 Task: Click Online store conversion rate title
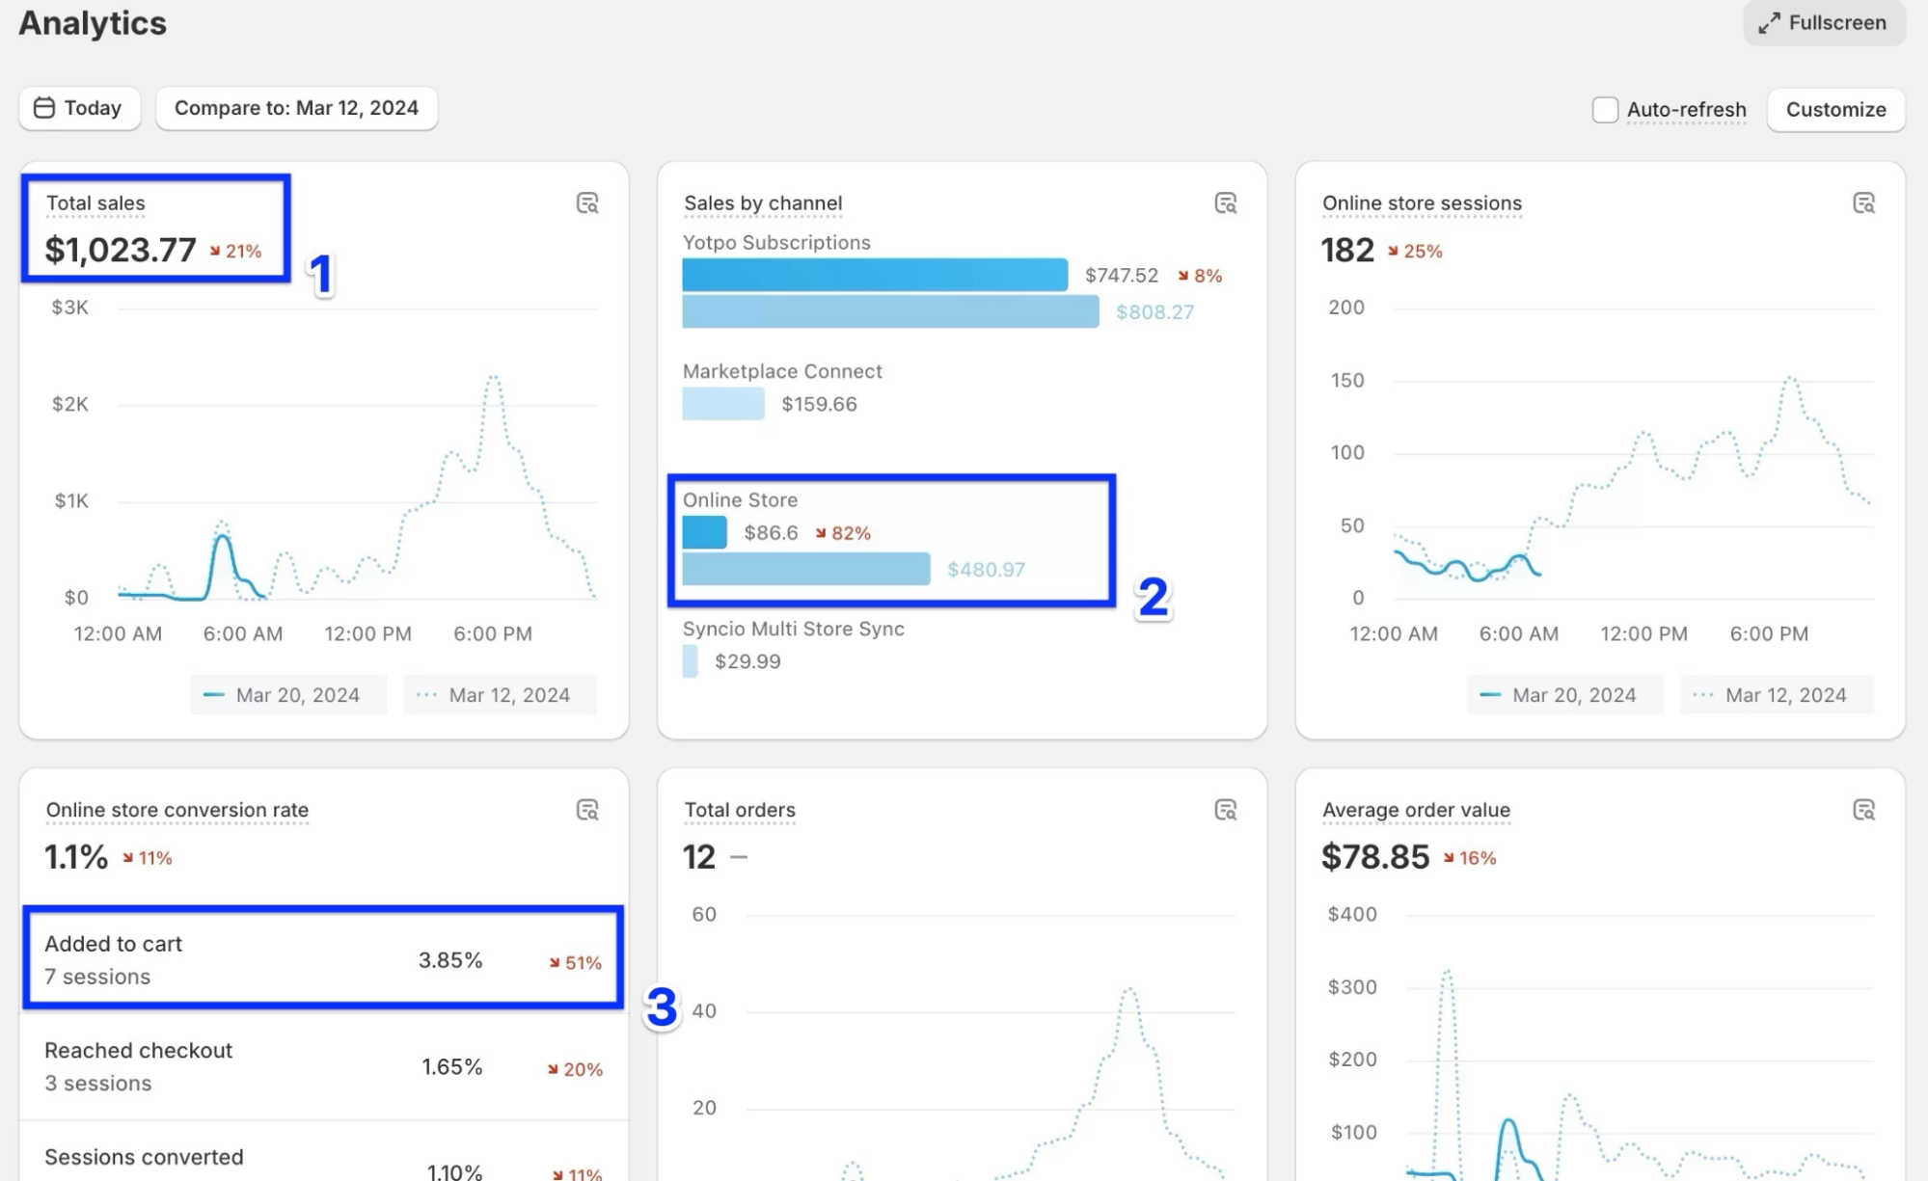(177, 810)
